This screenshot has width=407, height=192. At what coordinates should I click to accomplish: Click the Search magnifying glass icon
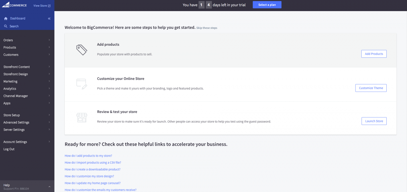pos(6,26)
